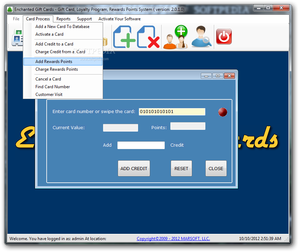Close the Card Process menu

pyautogui.click(x=38, y=19)
